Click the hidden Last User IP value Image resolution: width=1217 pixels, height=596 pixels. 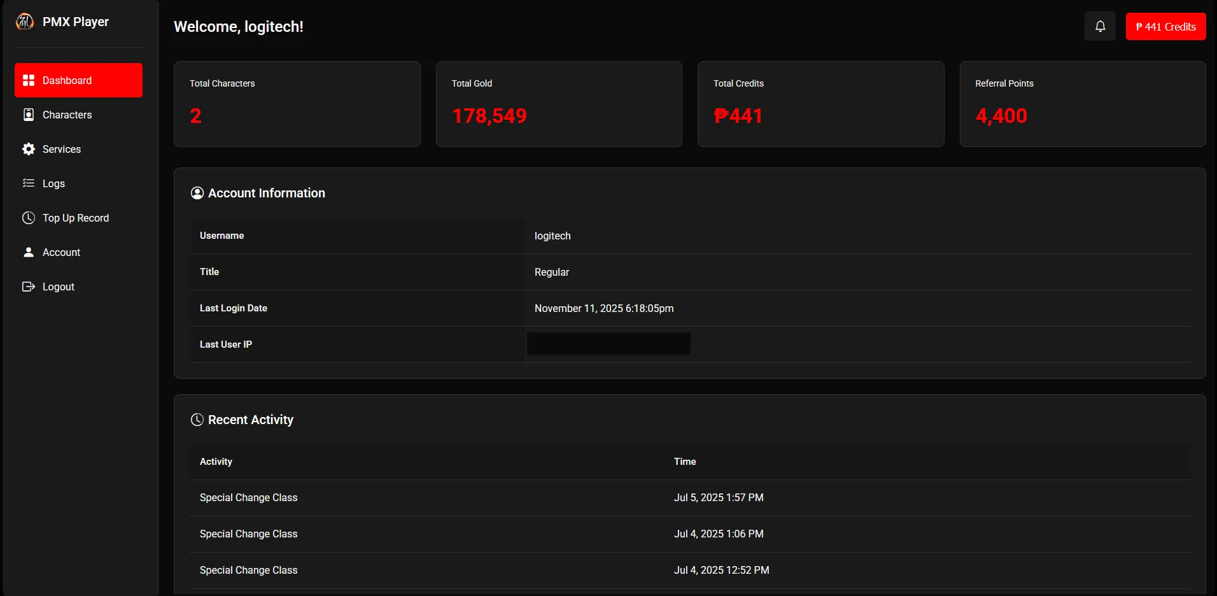tap(608, 344)
